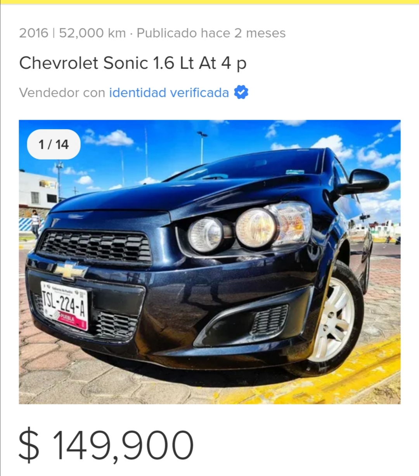This screenshot has width=419, height=476.
Task: Click the 2016 | 52,000 km details text
Action: [x=73, y=33]
